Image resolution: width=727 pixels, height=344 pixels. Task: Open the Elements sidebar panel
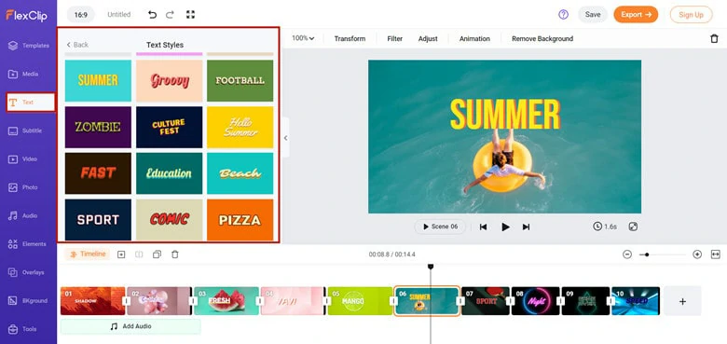click(x=28, y=244)
